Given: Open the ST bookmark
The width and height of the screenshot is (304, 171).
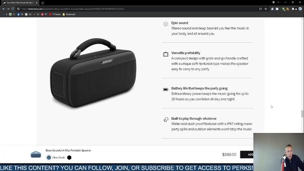Looking at the screenshot, I should pyautogui.click(x=36, y=14).
